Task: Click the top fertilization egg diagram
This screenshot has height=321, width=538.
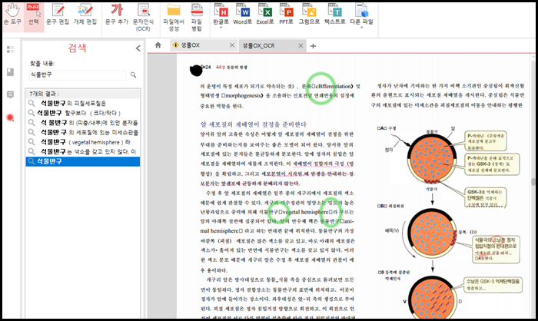Action: point(432,158)
